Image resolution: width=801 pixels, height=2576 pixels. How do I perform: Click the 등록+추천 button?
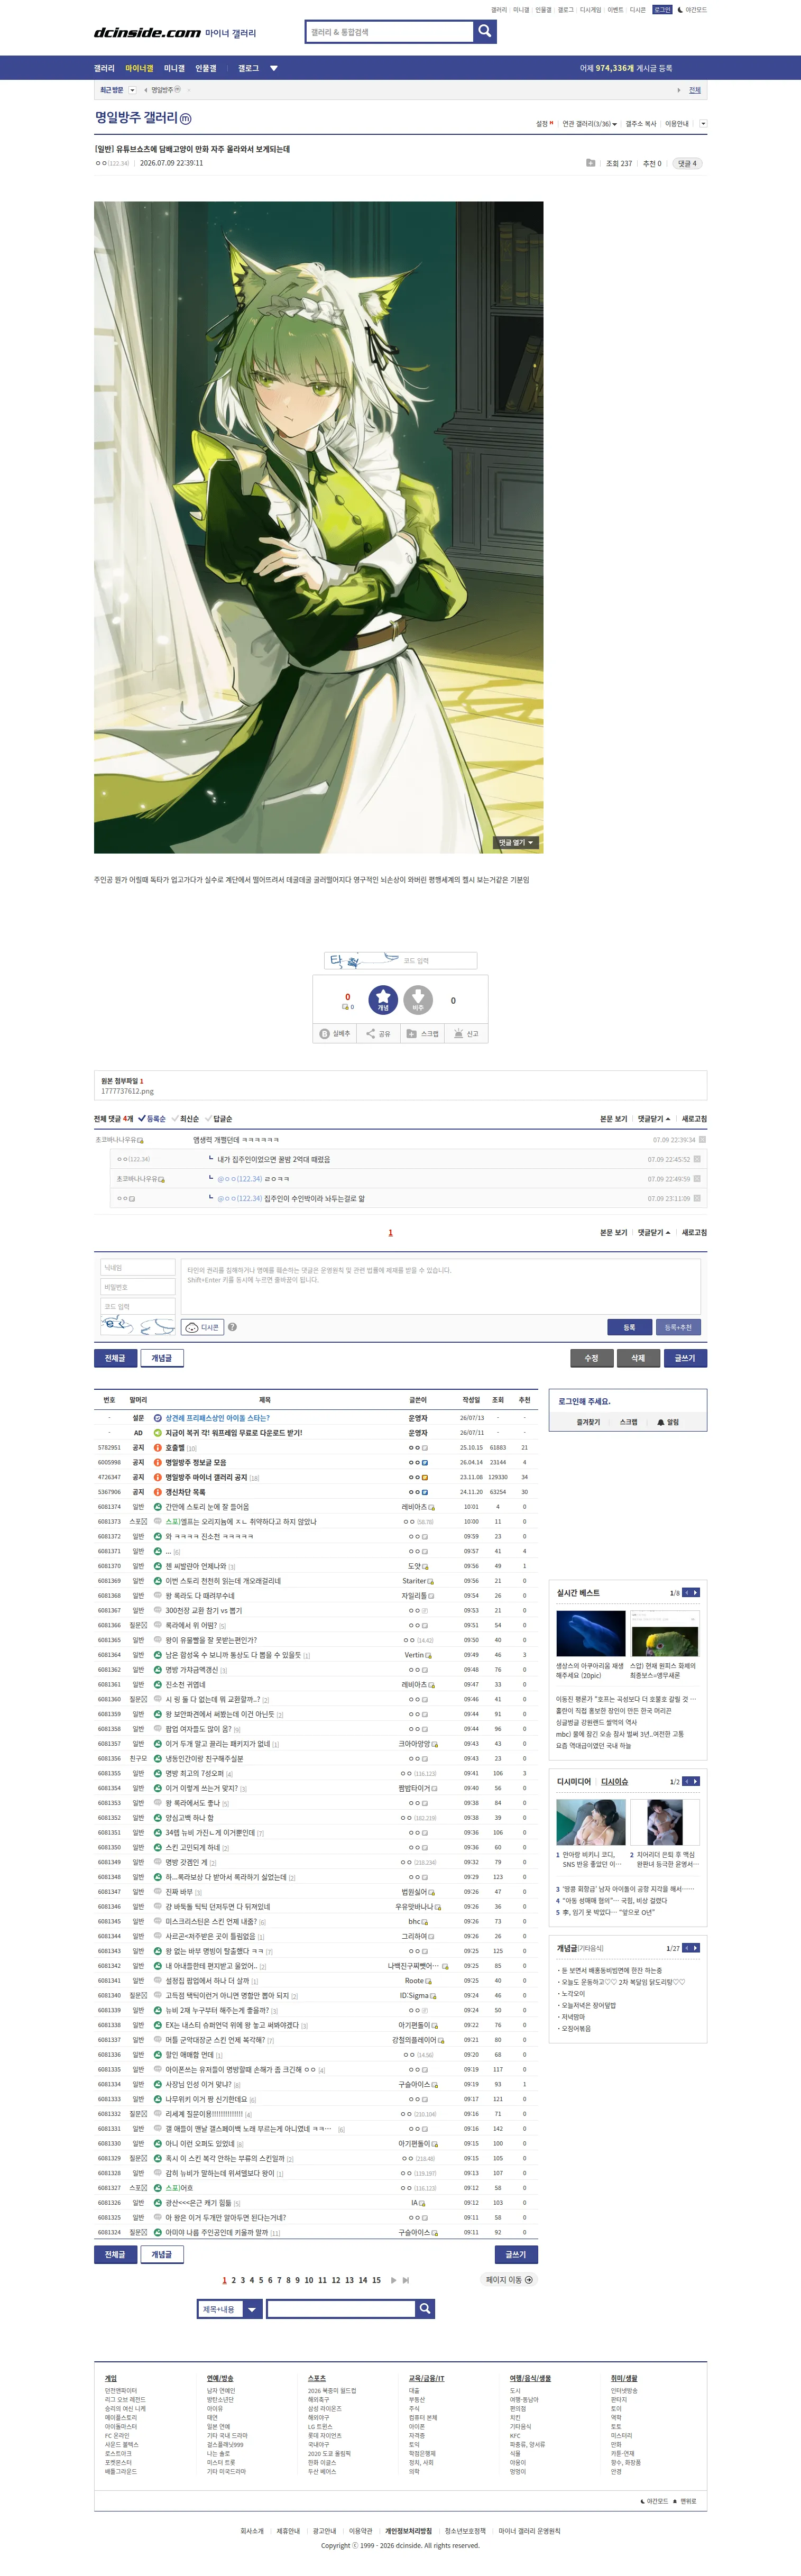click(678, 1327)
